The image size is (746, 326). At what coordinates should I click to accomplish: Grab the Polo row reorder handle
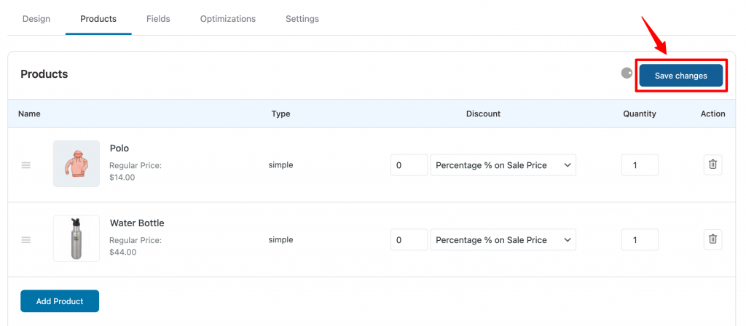click(x=26, y=165)
